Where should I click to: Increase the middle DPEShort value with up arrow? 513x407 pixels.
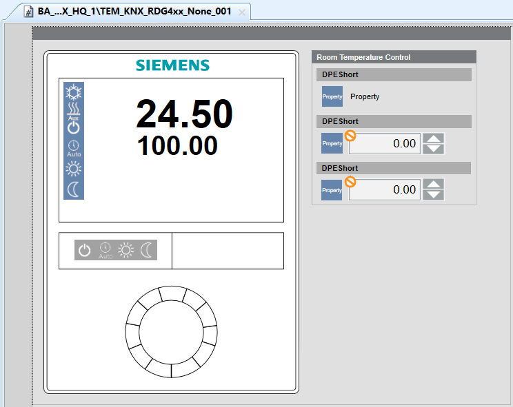click(x=433, y=138)
